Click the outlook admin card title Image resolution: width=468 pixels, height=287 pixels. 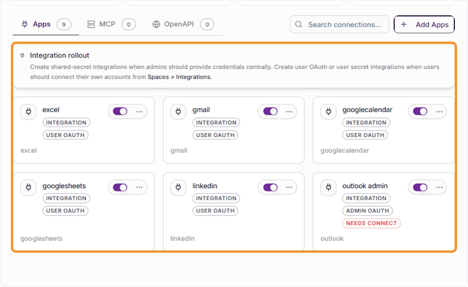coord(365,186)
